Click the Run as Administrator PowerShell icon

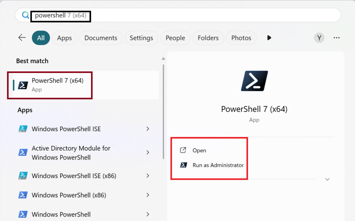pos(184,165)
